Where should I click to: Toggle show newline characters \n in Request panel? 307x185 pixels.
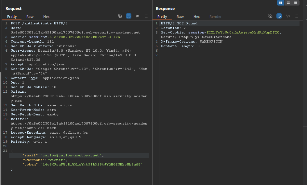point(138,16)
